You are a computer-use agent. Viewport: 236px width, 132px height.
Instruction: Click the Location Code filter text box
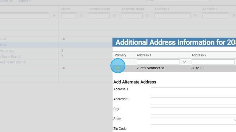pos(99,16)
